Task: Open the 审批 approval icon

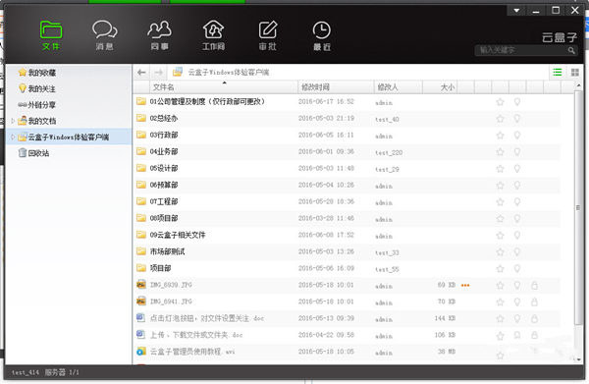Action: click(x=267, y=30)
